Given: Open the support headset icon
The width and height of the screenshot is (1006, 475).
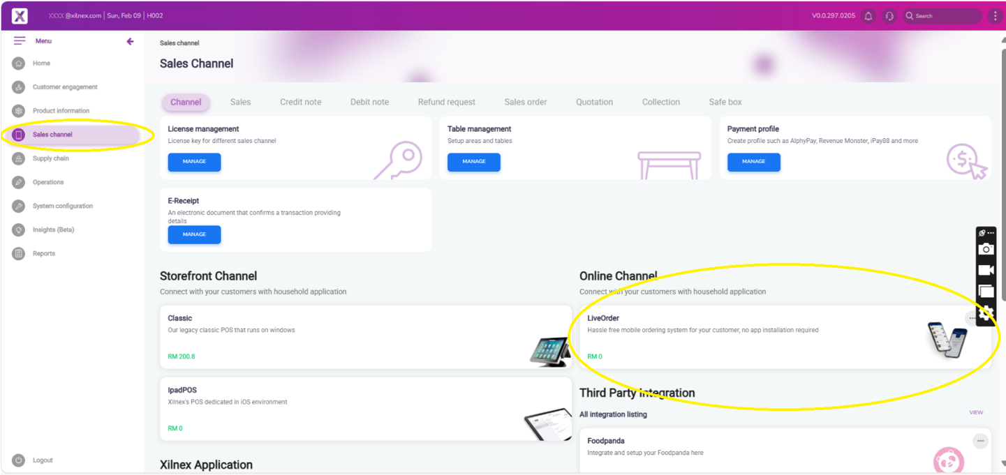Looking at the screenshot, I should 889,15.
